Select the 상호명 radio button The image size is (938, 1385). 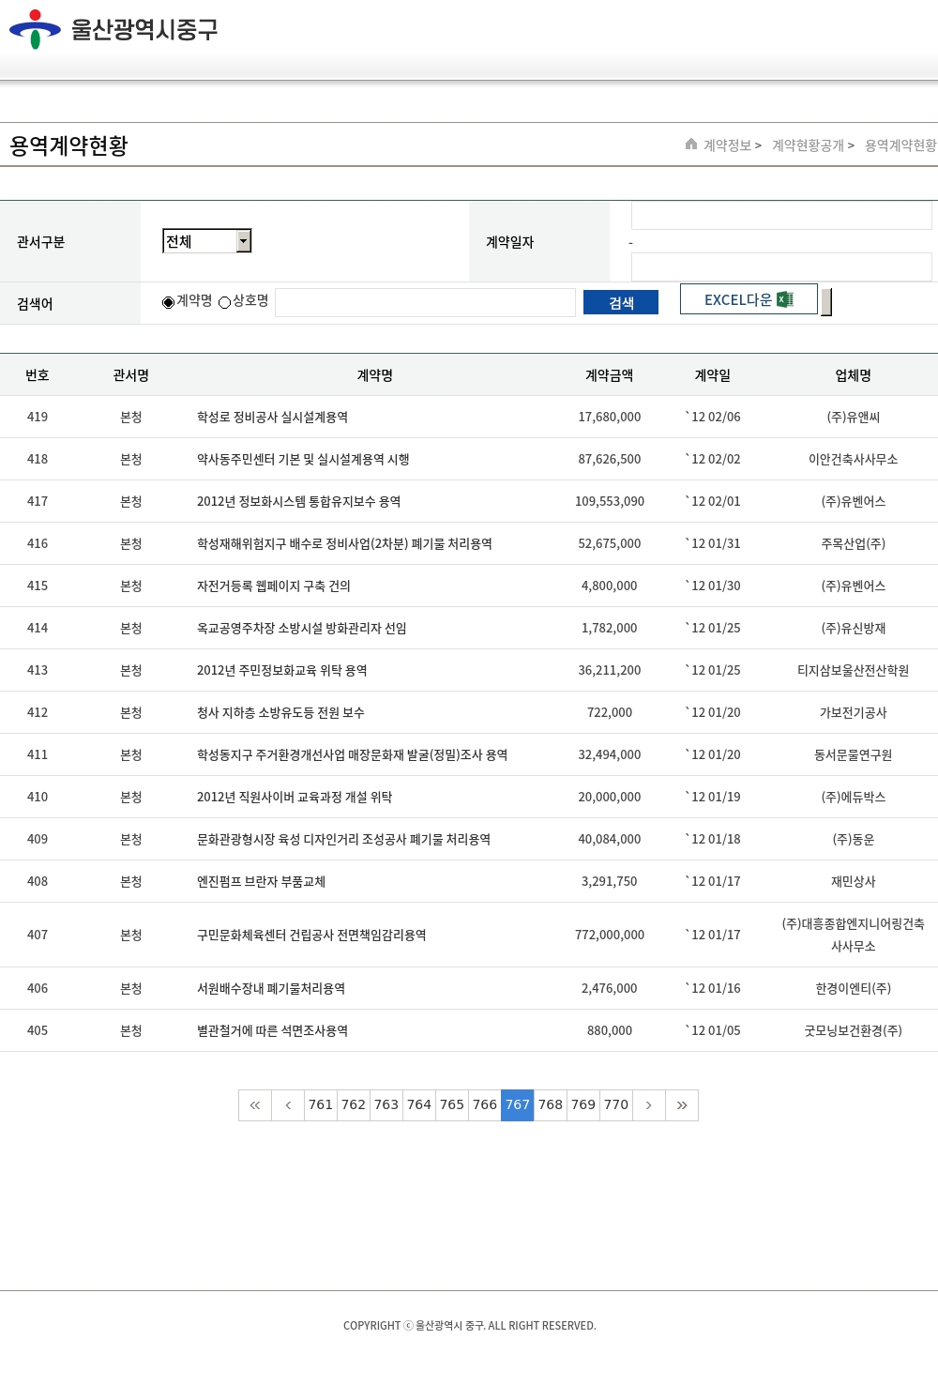pyautogui.click(x=225, y=302)
